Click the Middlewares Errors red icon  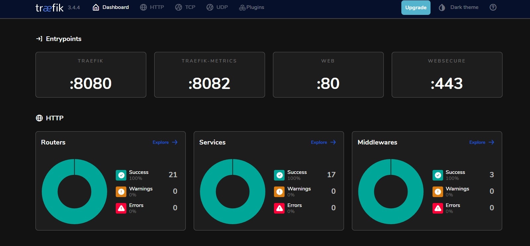coord(438,208)
